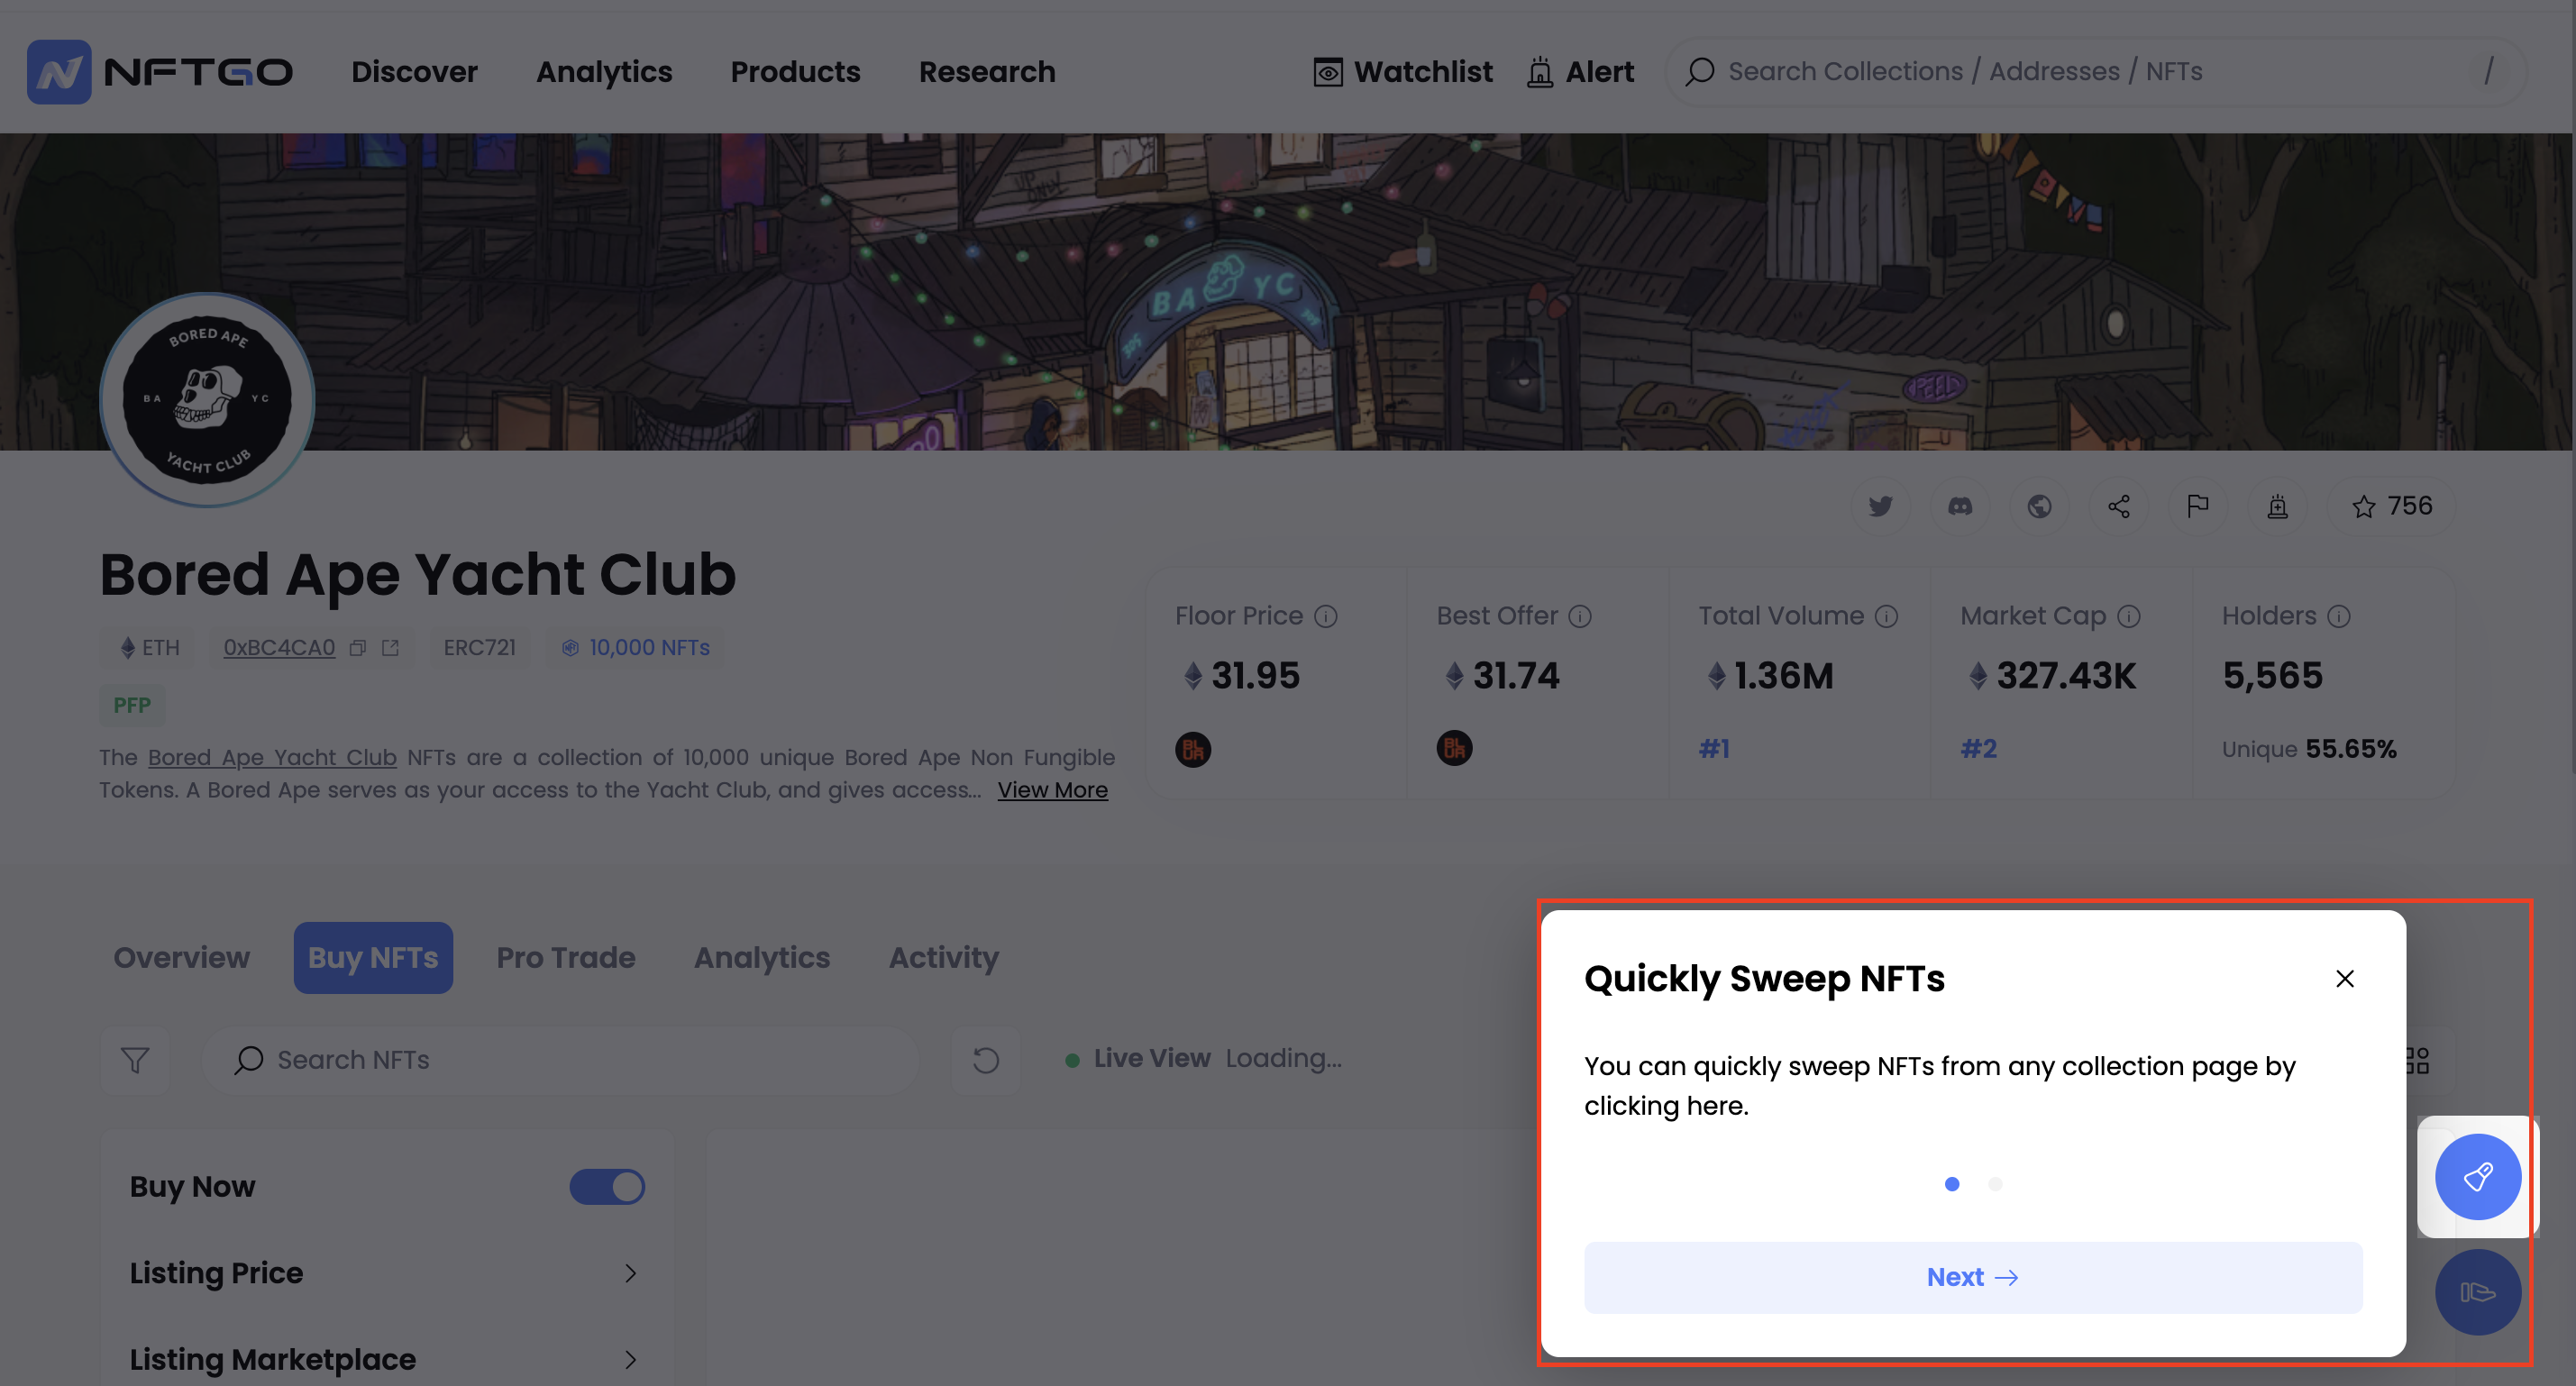This screenshot has height=1386, width=2576.
Task: Click the Twitter icon
Action: coord(1880,506)
